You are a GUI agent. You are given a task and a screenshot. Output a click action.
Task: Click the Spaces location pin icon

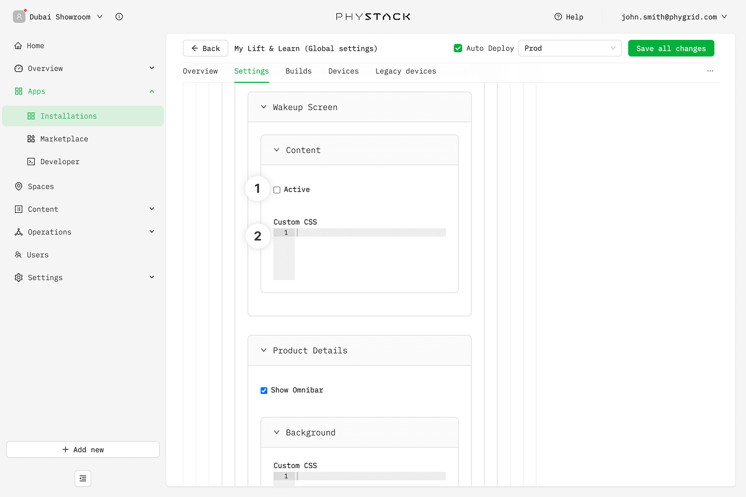point(19,186)
